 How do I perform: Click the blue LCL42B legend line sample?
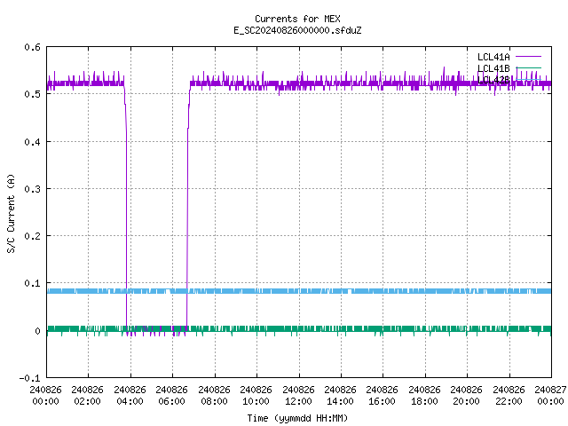click(x=528, y=79)
